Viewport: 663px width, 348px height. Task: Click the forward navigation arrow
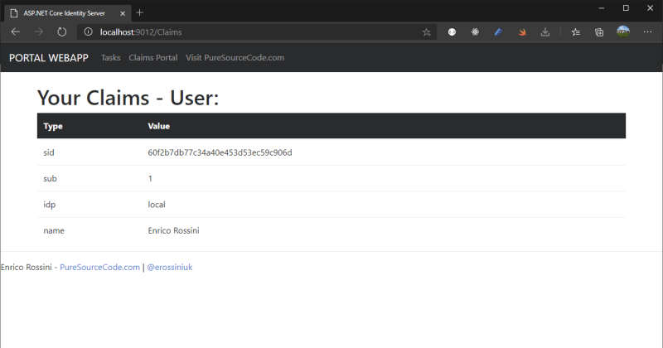[x=38, y=32]
